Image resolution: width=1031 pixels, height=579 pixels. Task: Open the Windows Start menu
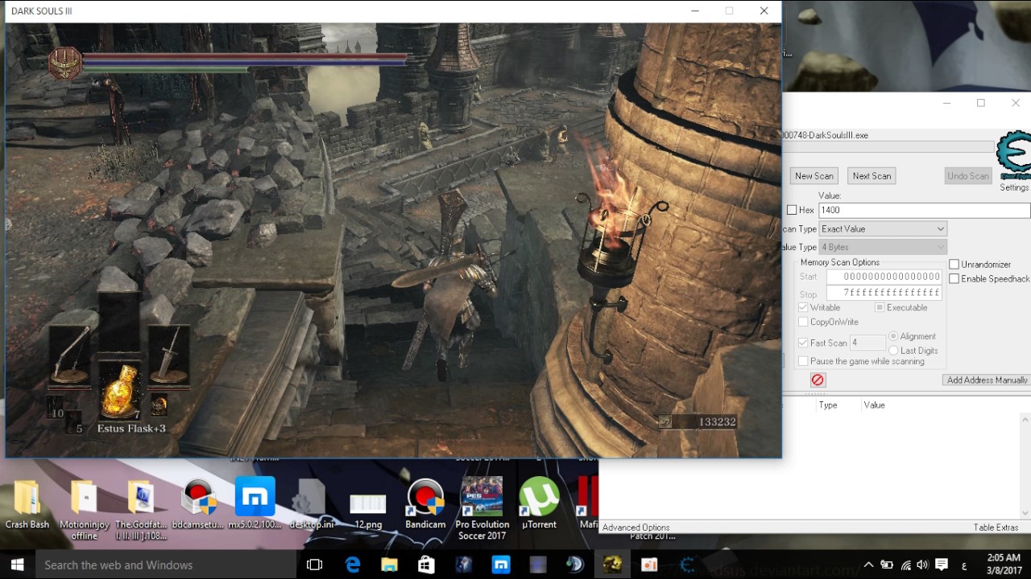[17, 565]
